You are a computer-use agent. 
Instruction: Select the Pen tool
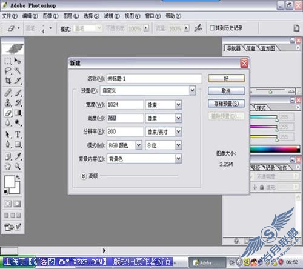[x=8, y=144]
